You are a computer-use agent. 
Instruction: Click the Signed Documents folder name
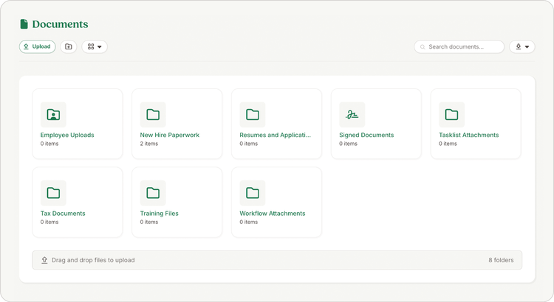pos(366,135)
